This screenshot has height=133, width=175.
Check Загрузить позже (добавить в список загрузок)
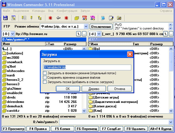[45, 82]
